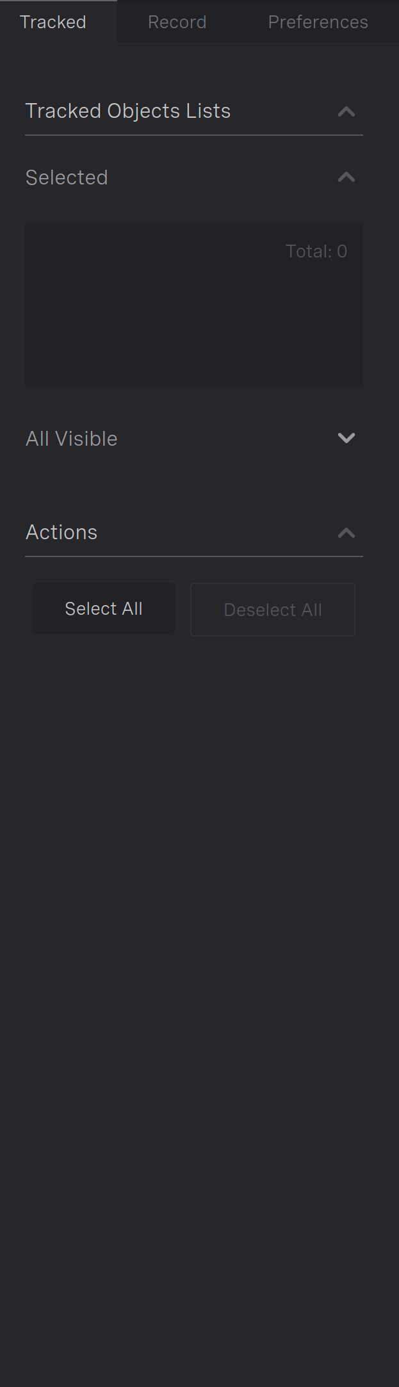Viewport: 399px width, 1387px height.
Task: Toggle the Actions heading text
Action: point(61,532)
